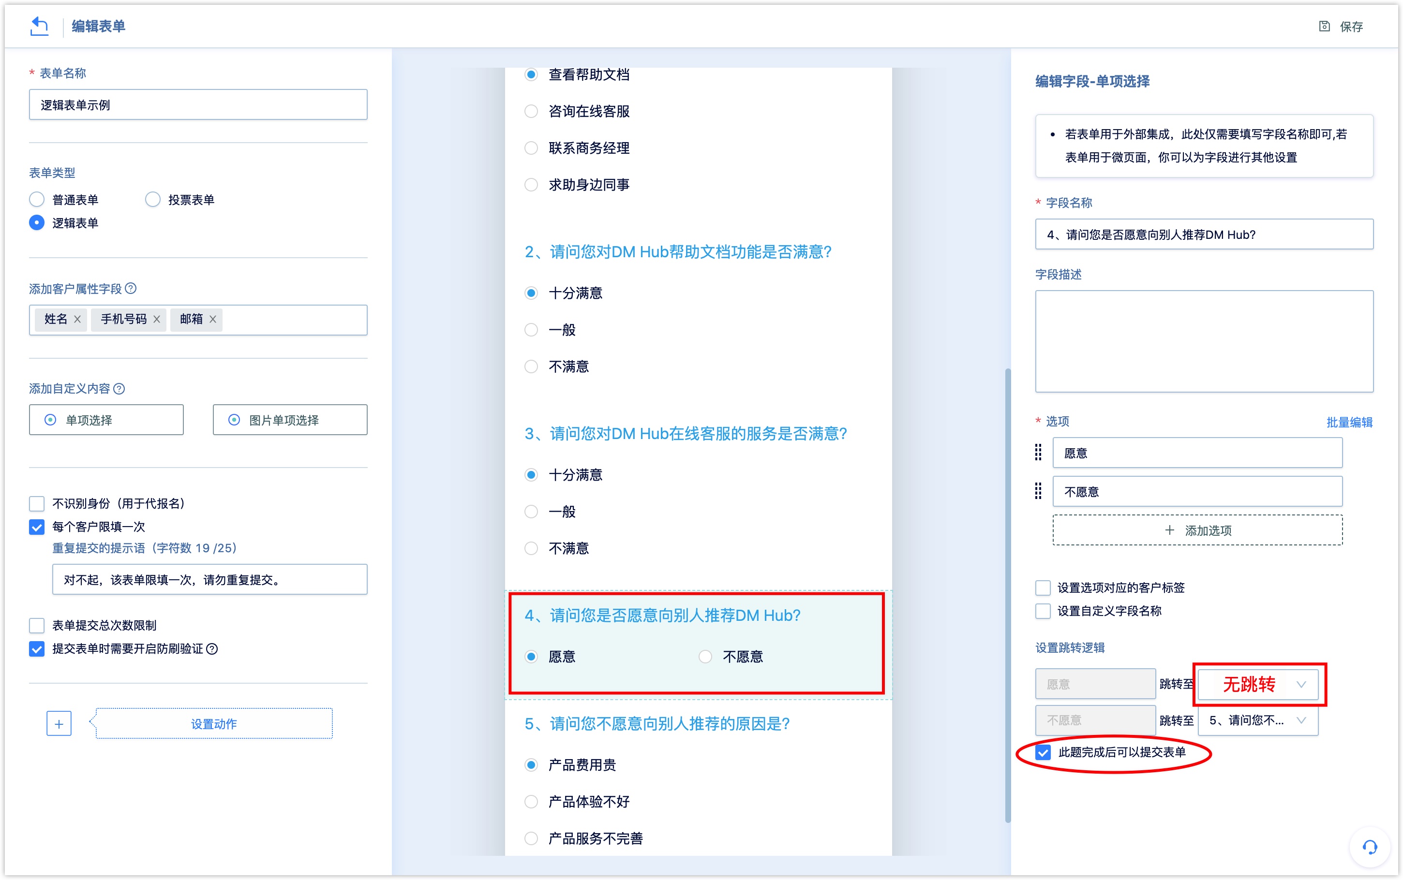This screenshot has height=880, width=1403.
Task: Click the 愿意 option input
Action: click(1197, 452)
